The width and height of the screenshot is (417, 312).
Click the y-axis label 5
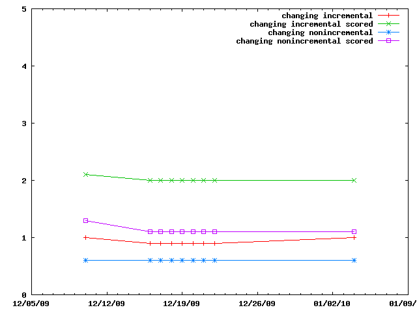[23, 10]
